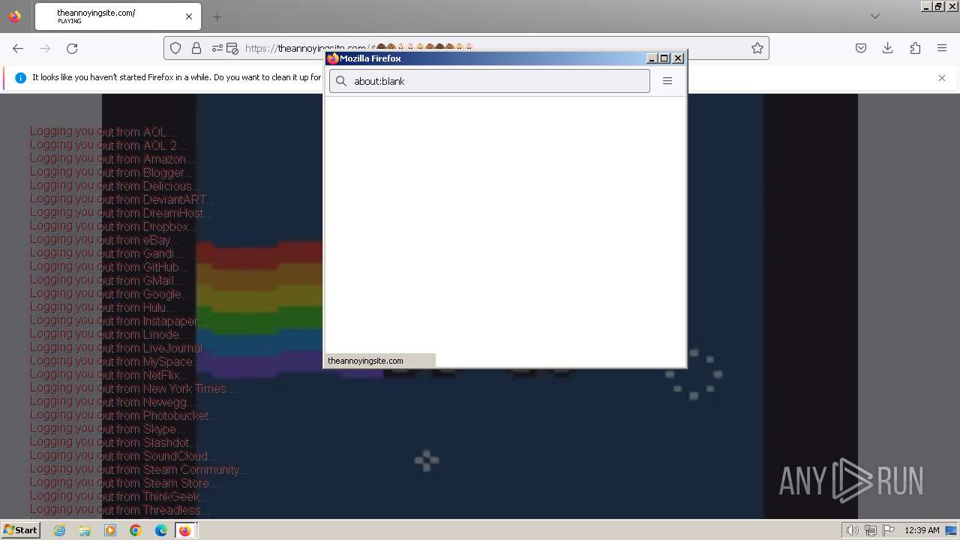The height and width of the screenshot is (540, 960).
Task: Launch Internet Explorer from taskbar
Action: [59, 530]
